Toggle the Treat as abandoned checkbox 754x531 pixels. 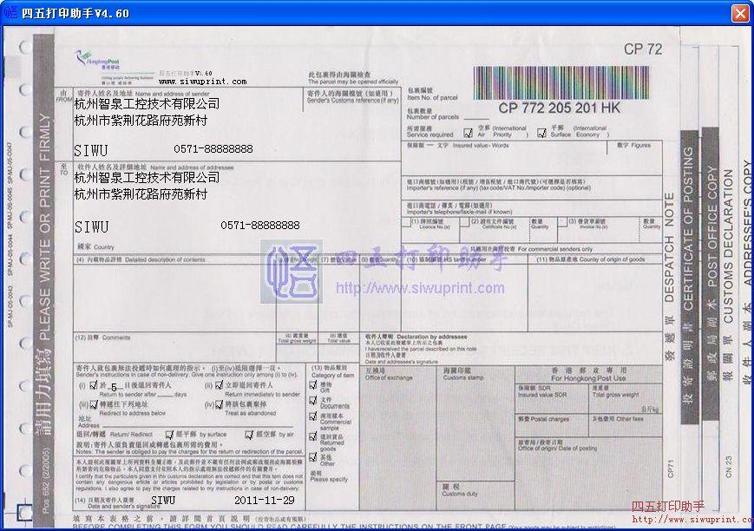[219, 404]
